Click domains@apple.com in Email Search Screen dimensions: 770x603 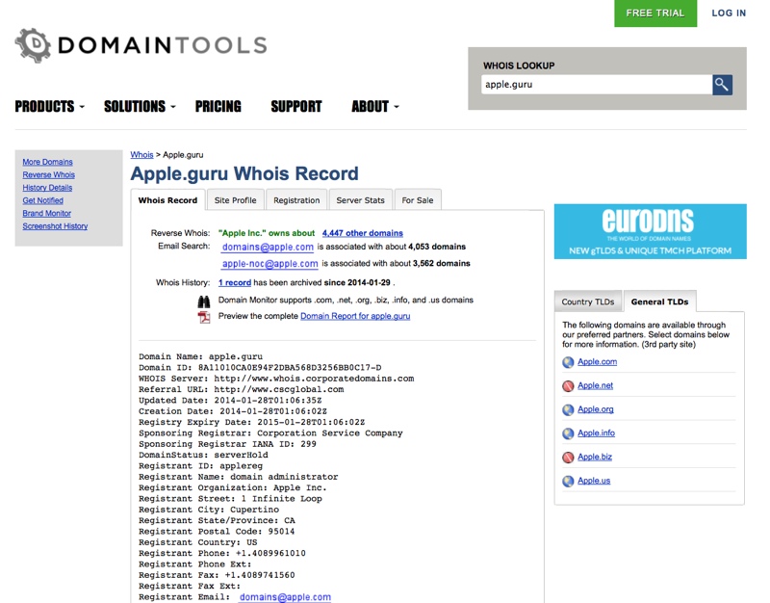pyautogui.click(x=268, y=247)
